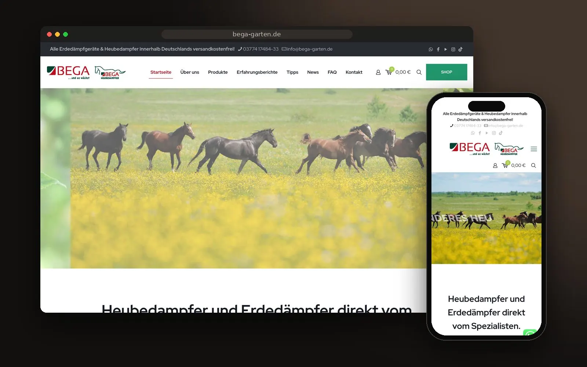587x367 pixels.
Task: Click the 0,00 € cart total on desktop
Action: click(x=403, y=72)
